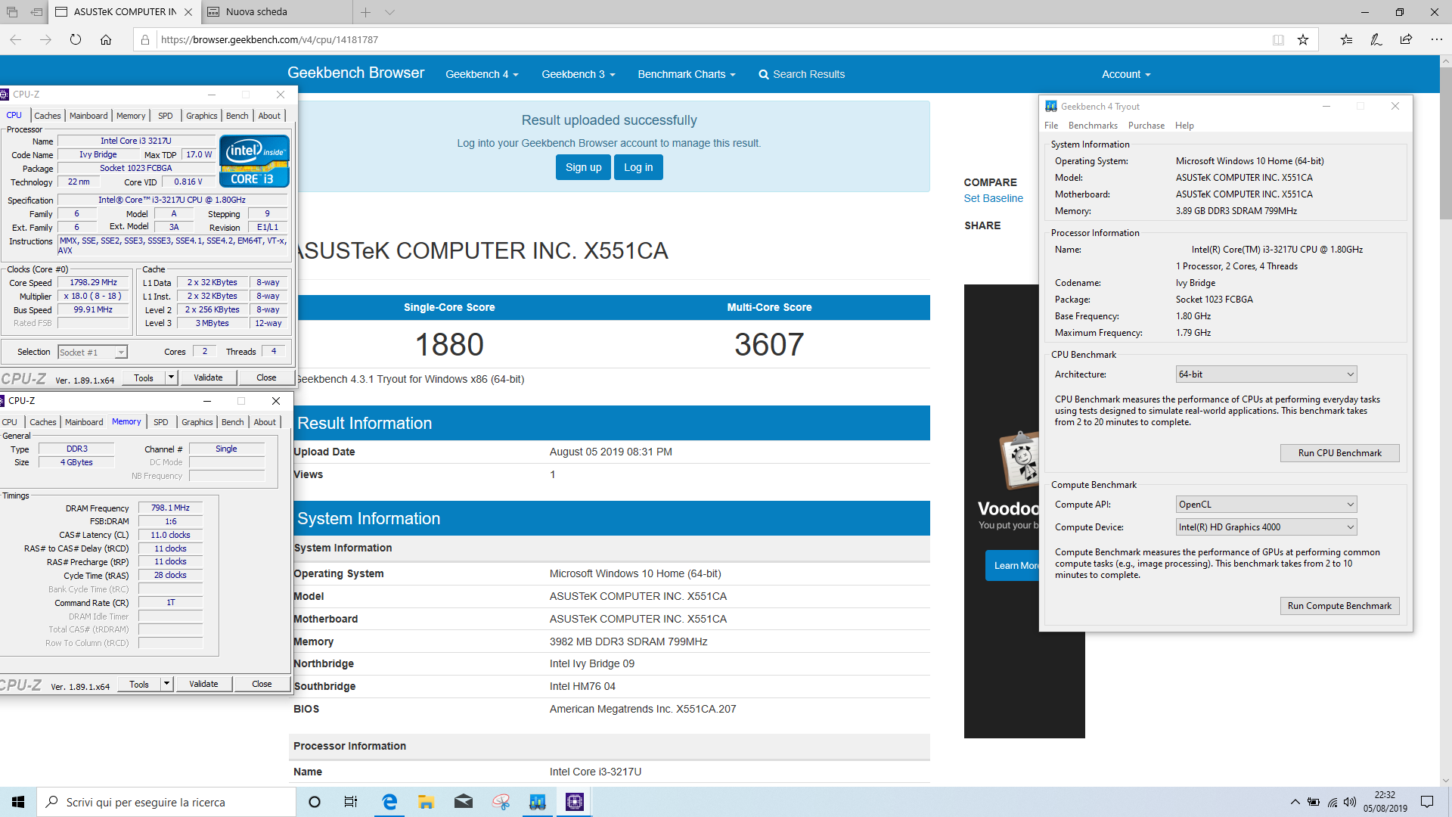1452x817 pixels.
Task: Expand Benchmark Charts menu
Action: click(686, 74)
